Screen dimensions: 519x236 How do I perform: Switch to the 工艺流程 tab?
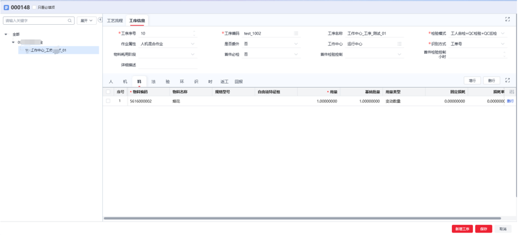point(114,21)
